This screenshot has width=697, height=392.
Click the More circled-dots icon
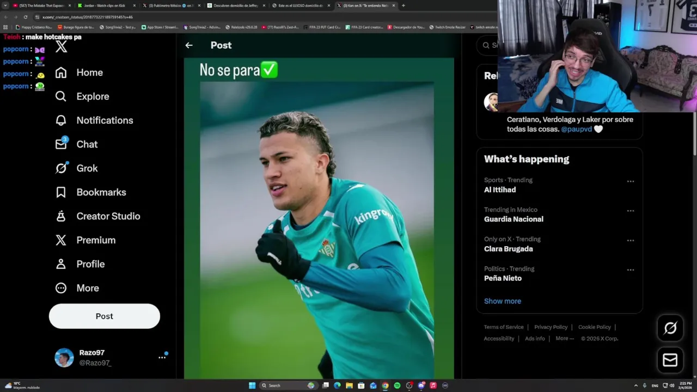61,288
